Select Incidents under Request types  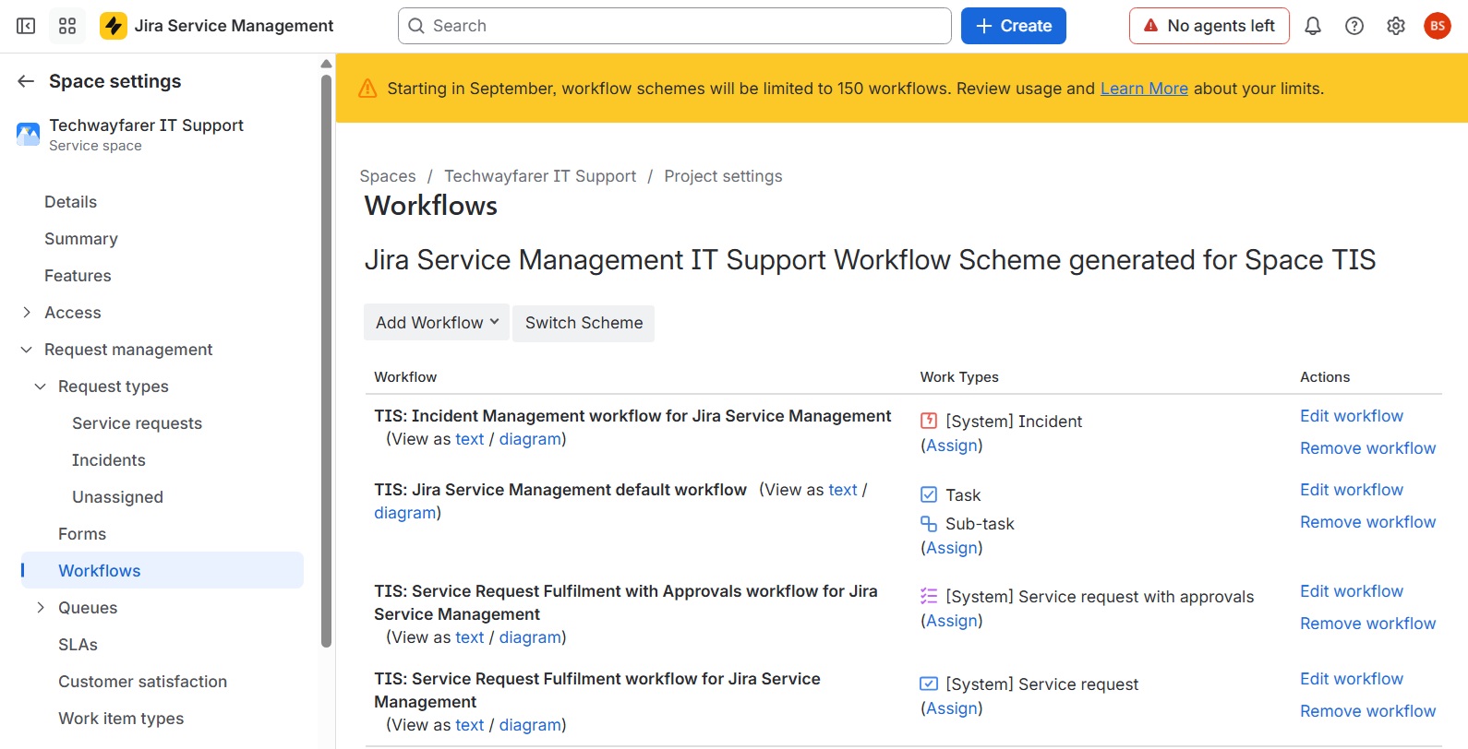[109, 460]
